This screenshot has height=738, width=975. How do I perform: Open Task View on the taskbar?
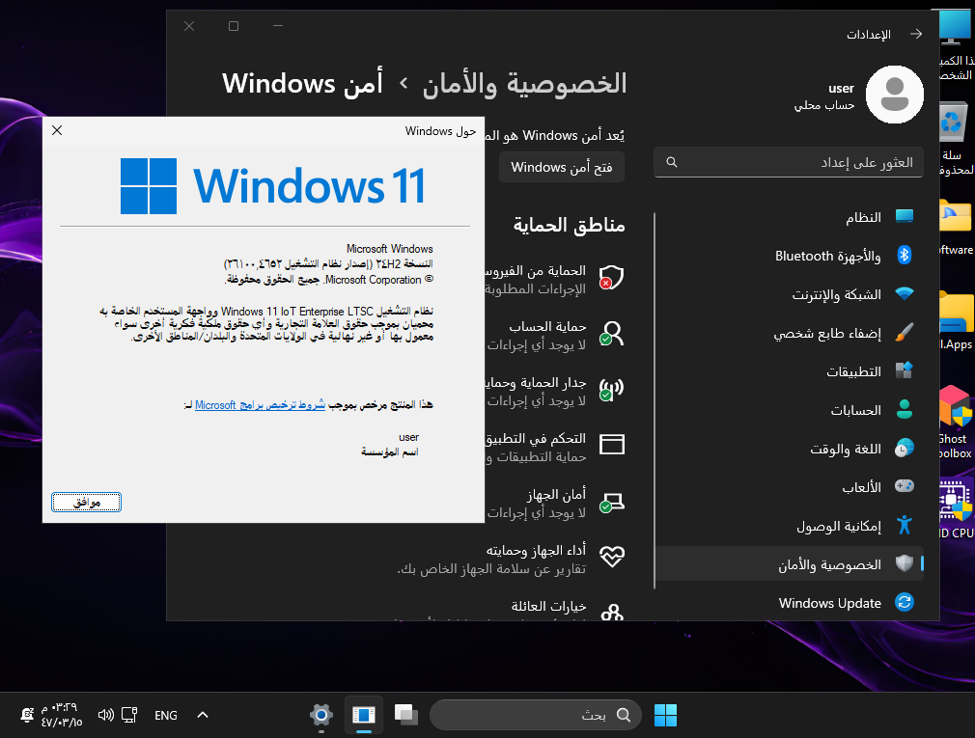point(406,715)
